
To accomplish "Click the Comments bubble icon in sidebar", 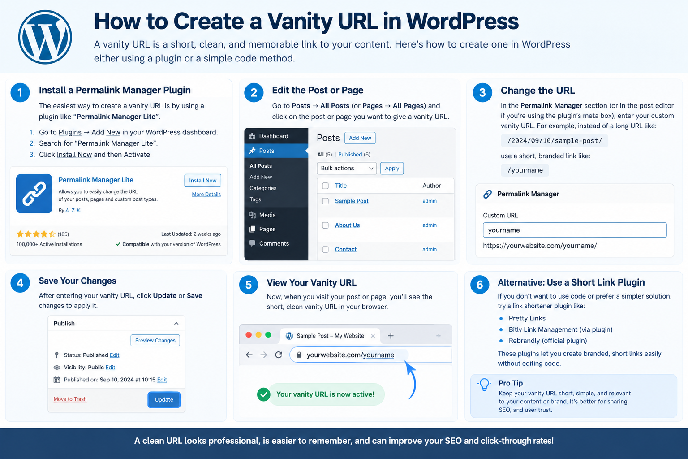I will [252, 243].
